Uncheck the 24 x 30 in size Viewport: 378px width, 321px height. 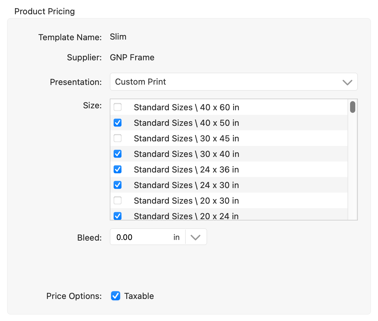pos(118,185)
